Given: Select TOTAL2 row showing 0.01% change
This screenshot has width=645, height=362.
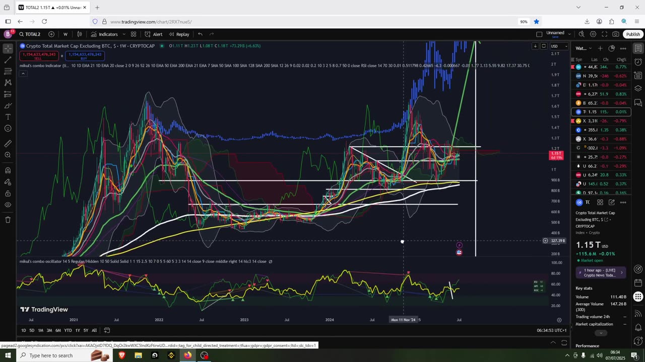Looking at the screenshot, I should point(601,112).
